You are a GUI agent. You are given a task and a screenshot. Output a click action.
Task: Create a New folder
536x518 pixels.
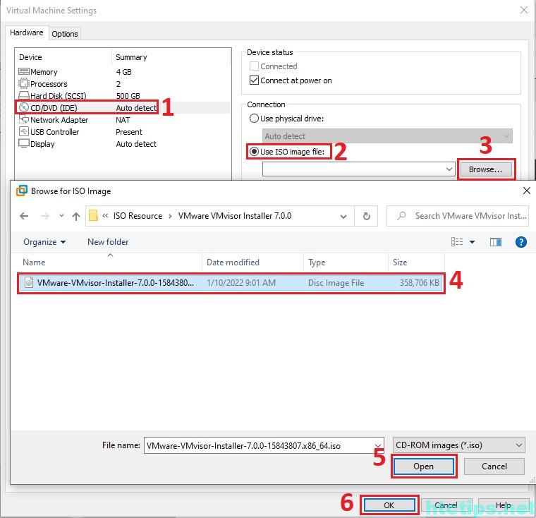click(x=108, y=242)
